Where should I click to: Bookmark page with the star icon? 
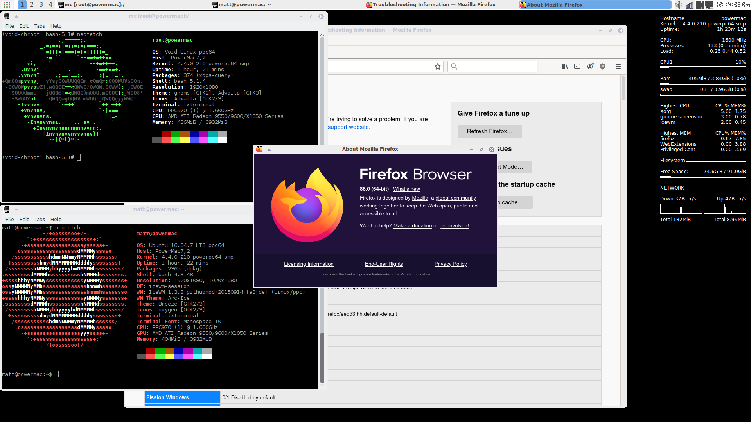point(438,67)
